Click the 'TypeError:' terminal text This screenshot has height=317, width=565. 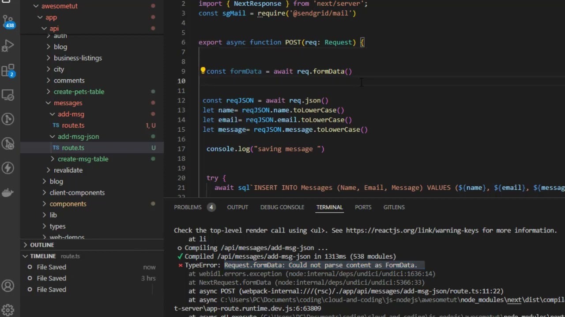point(203,265)
